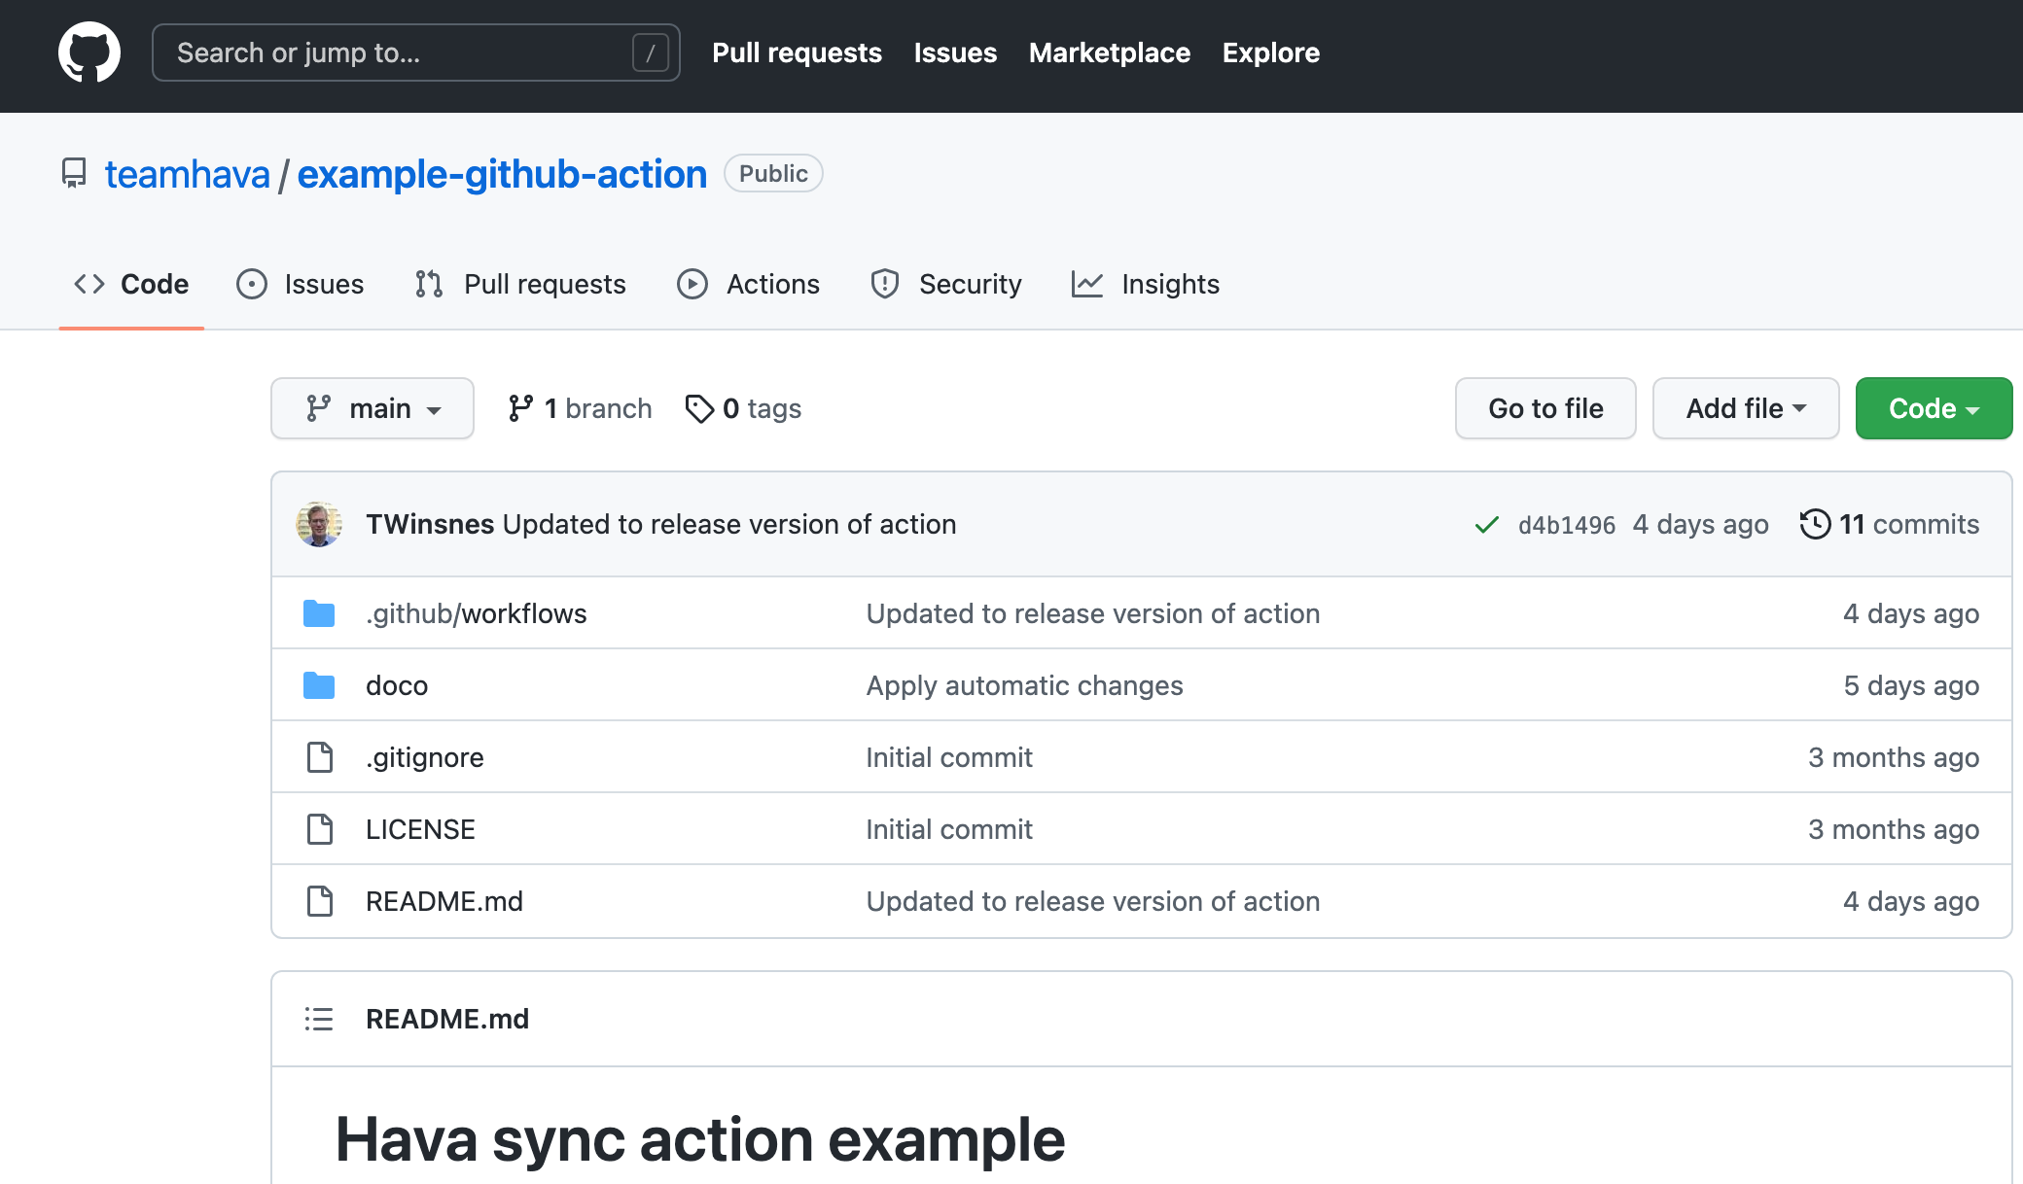Open README table of contents icon
This screenshot has width=2023, height=1184.
point(319,1019)
